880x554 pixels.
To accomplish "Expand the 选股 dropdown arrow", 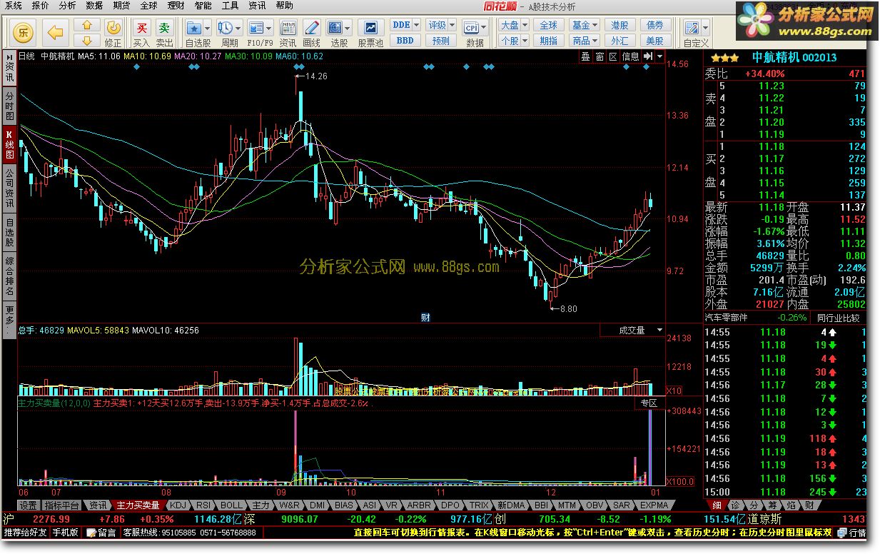I will [x=348, y=28].
